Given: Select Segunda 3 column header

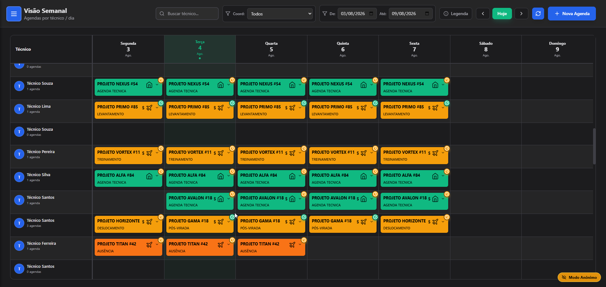Looking at the screenshot, I should click(128, 49).
